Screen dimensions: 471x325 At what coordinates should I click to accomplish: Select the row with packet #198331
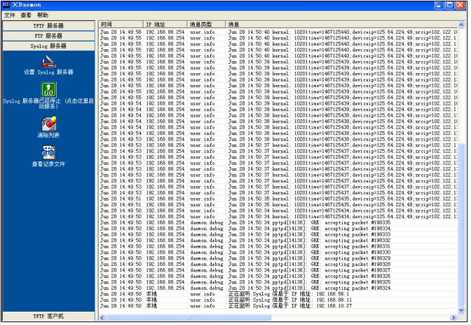tap(278, 246)
